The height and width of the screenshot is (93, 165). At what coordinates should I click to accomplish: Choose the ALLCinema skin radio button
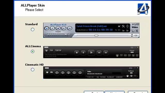(32, 51)
